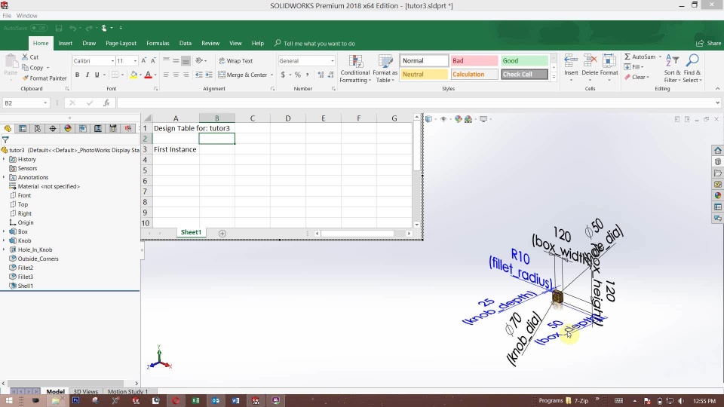This screenshot has height=407, width=724.
Task: Open the 3D Views tab
Action: tap(85, 392)
